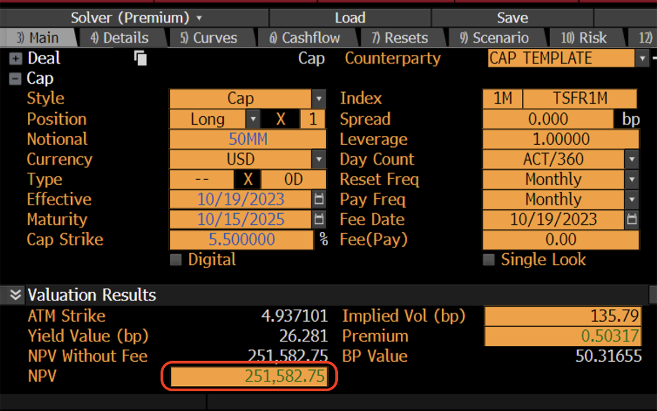Enable the Single Look checkbox
This screenshot has width=657, height=411.
point(488,260)
